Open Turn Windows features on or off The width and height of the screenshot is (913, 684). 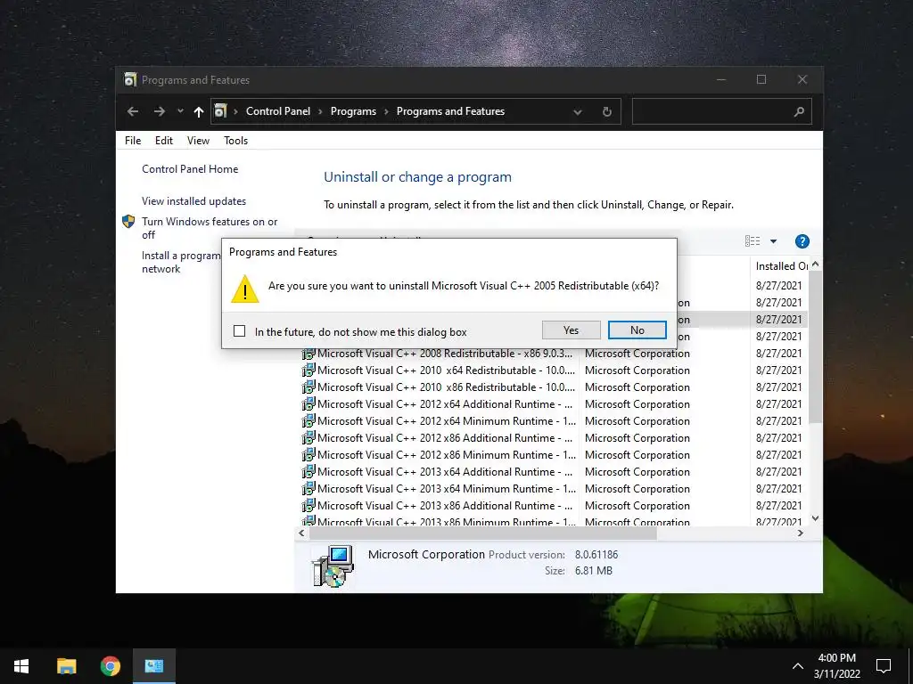pos(210,228)
